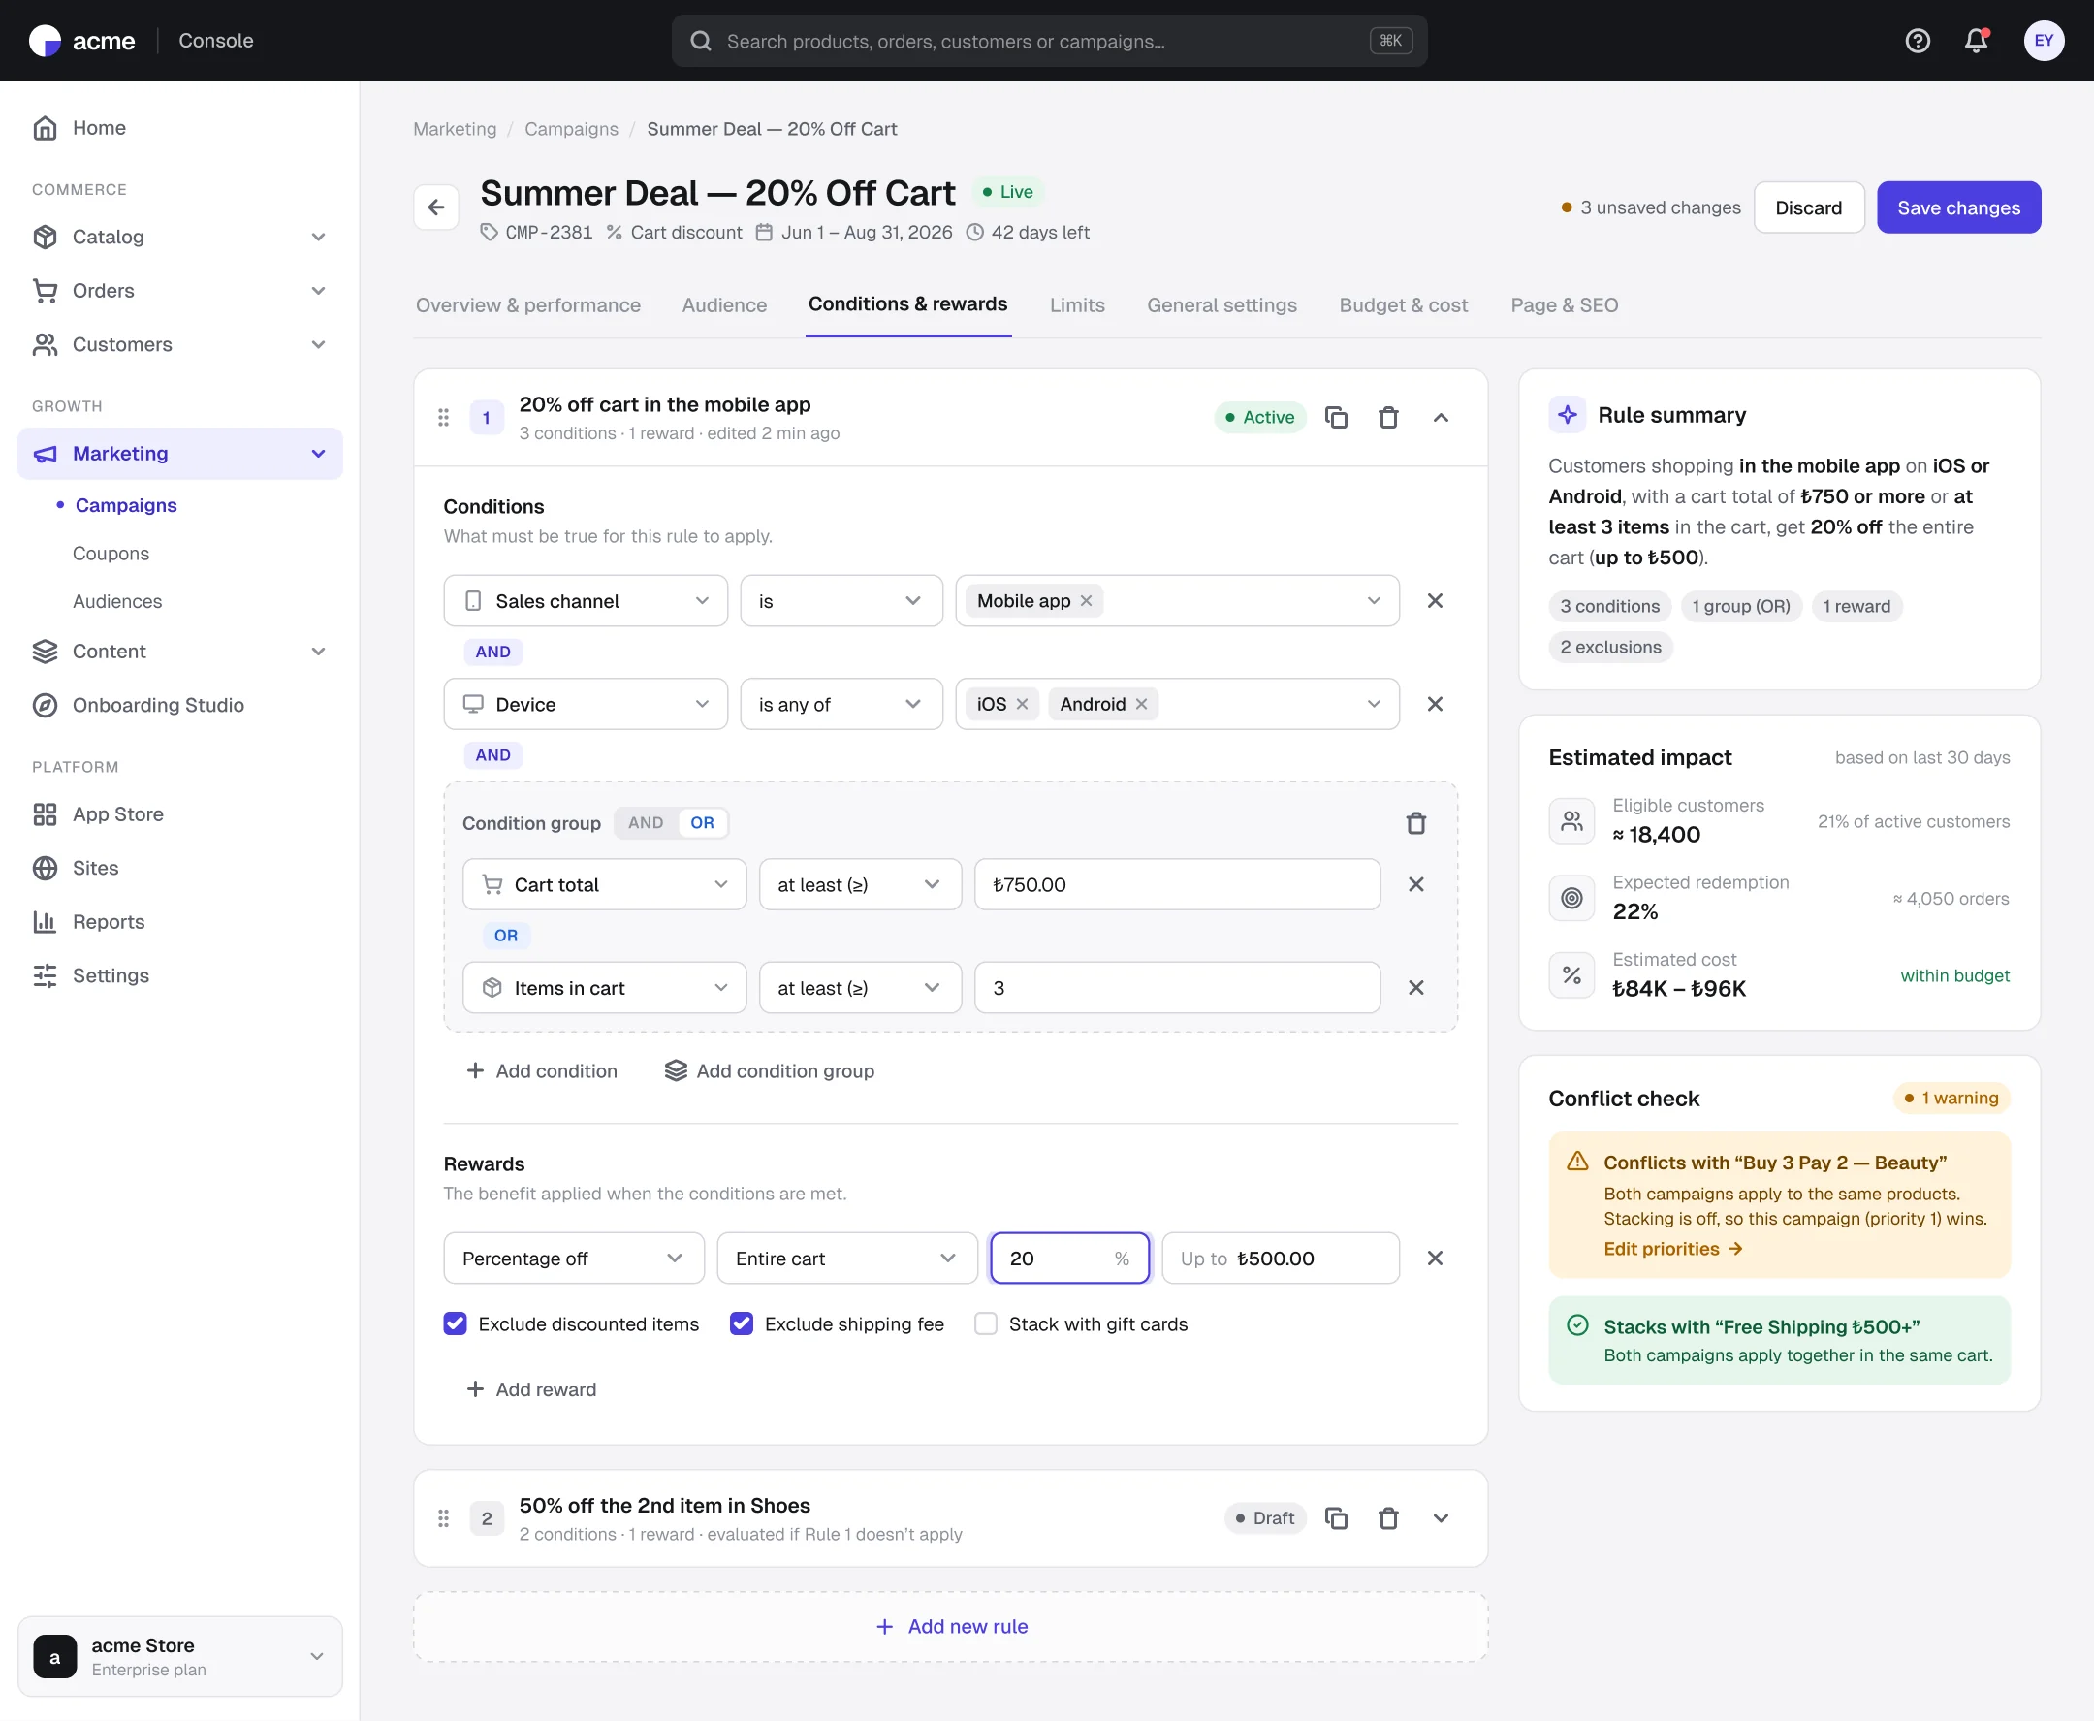This screenshot has width=2094, height=1721.
Task: Remove the Cart total condition
Action: tap(1416, 884)
